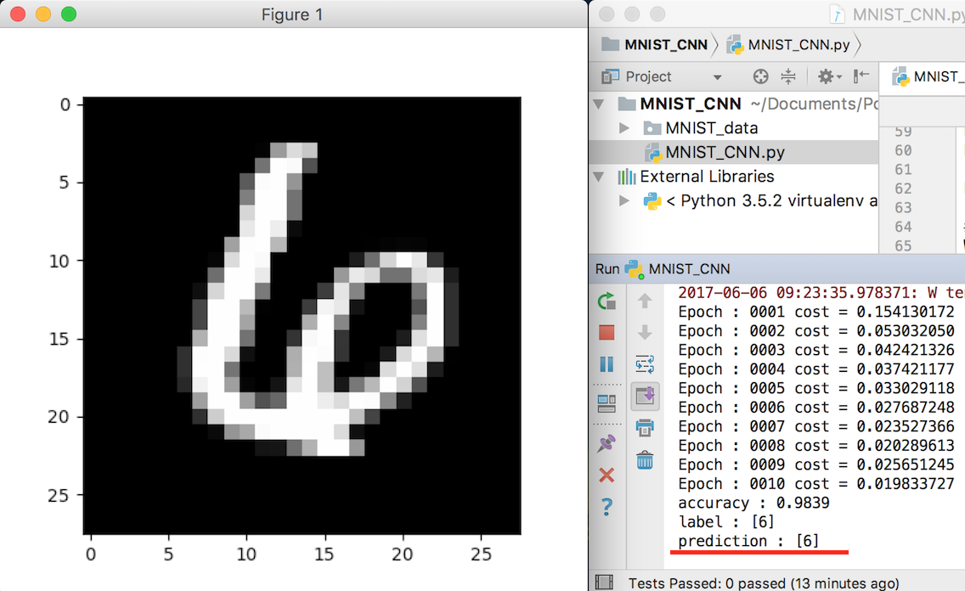Rerun MNIST_CNN with the green rerun icon
Screen dimensions: 965x591
coord(607,301)
